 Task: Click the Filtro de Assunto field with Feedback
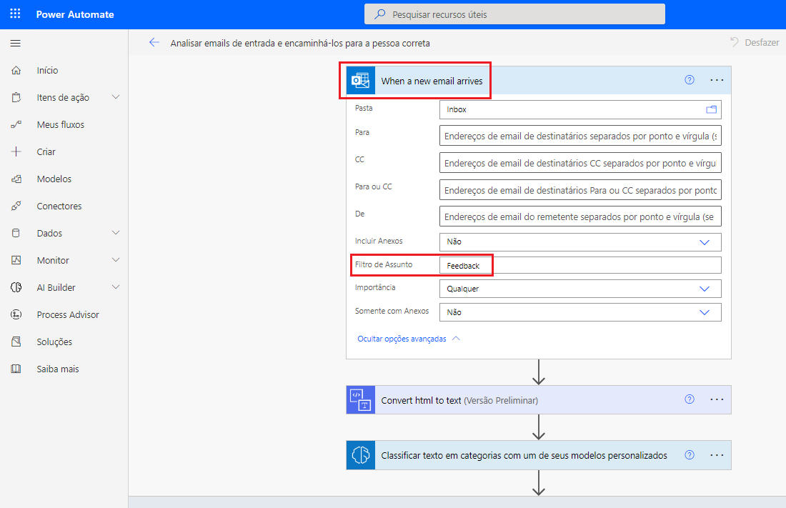[580, 265]
